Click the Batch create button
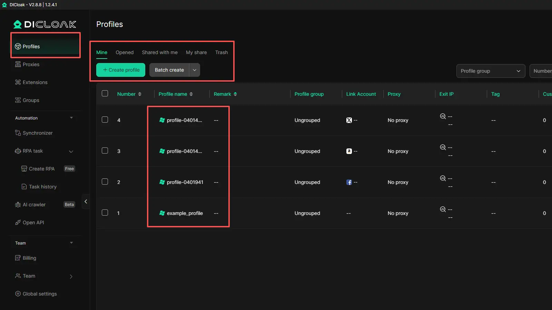 tap(169, 70)
